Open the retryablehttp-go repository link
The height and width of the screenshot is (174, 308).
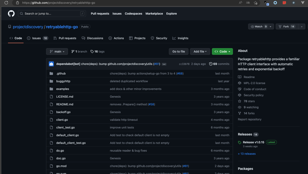point(62,27)
